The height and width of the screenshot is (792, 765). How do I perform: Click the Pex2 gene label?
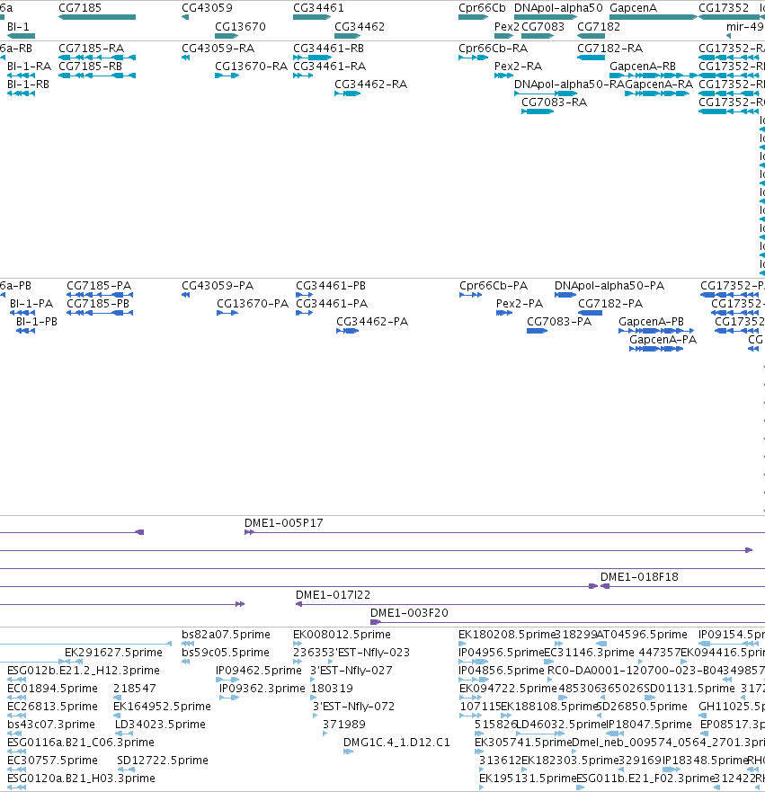(506, 27)
